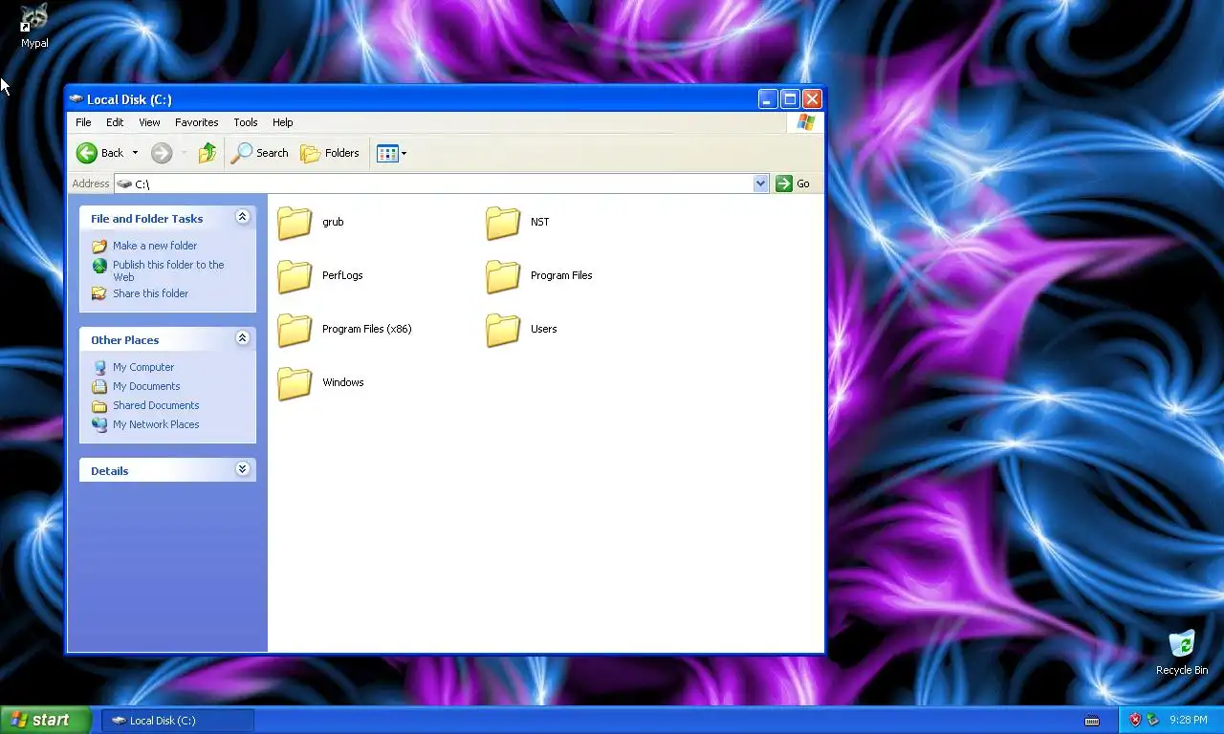This screenshot has width=1224, height=734.
Task: Click the Up folder icon in toolbar
Action: [208, 153]
